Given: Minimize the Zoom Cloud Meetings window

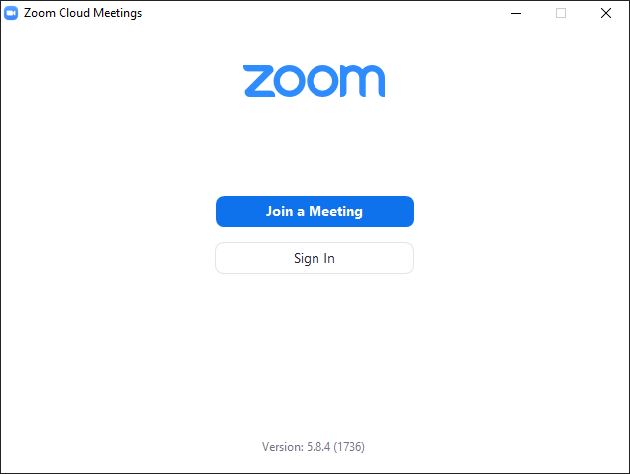Looking at the screenshot, I should pos(516,13).
